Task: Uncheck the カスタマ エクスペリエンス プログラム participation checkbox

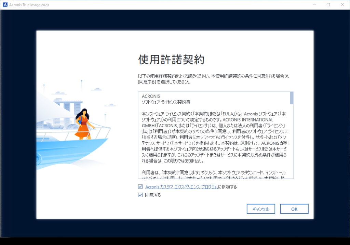Action: pyautogui.click(x=140, y=186)
